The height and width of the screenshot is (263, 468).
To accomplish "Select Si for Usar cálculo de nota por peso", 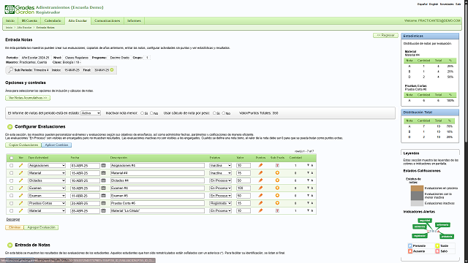I will tap(214, 113).
